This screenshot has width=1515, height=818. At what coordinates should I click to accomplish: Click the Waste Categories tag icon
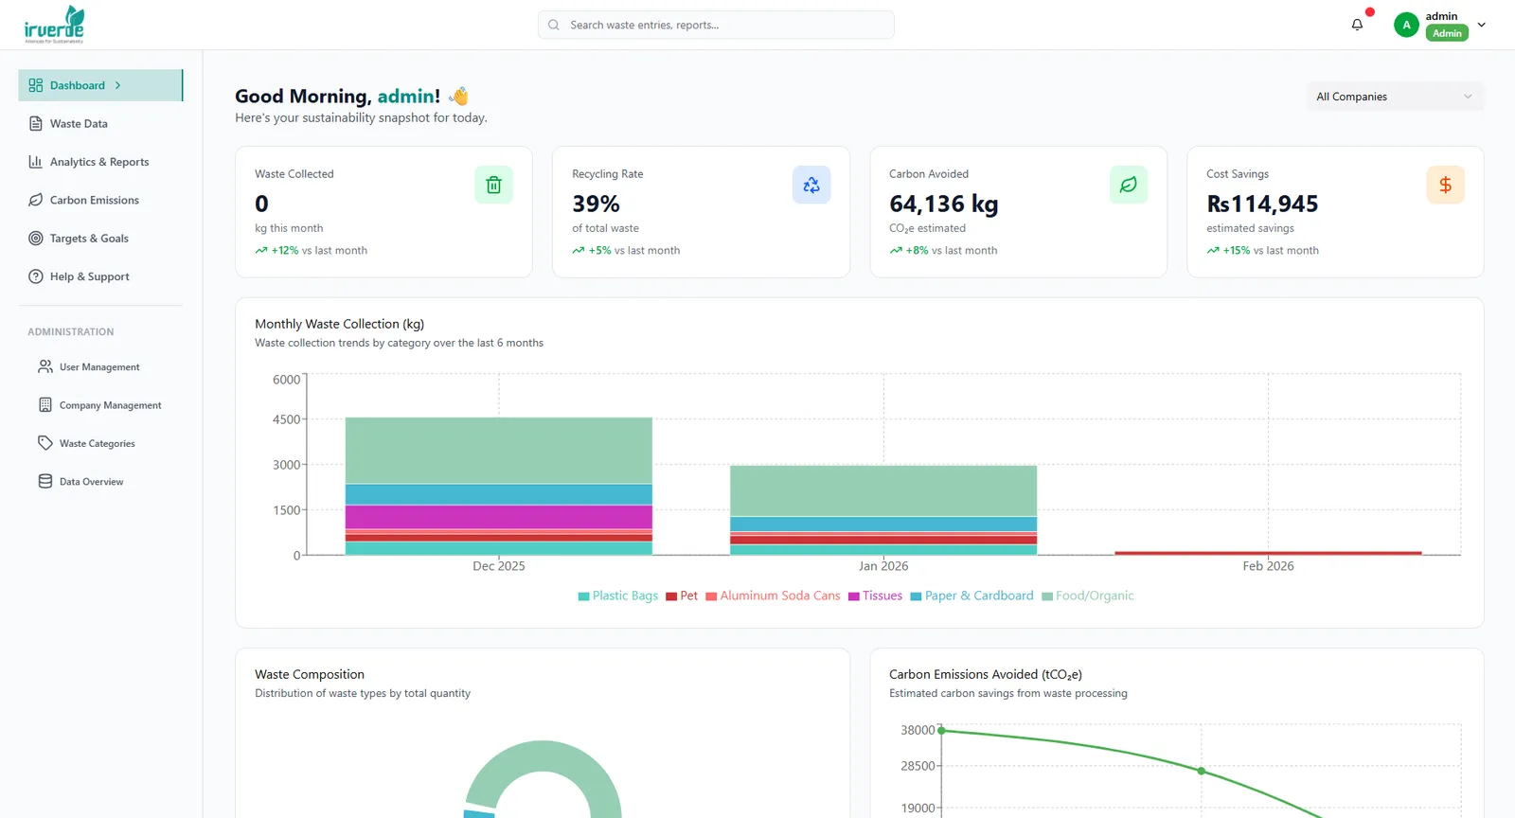pyautogui.click(x=45, y=443)
